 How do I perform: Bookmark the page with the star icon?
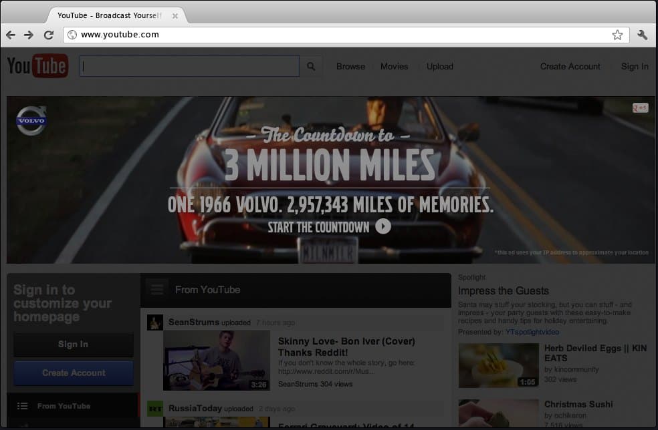click(x=617, y=35)
